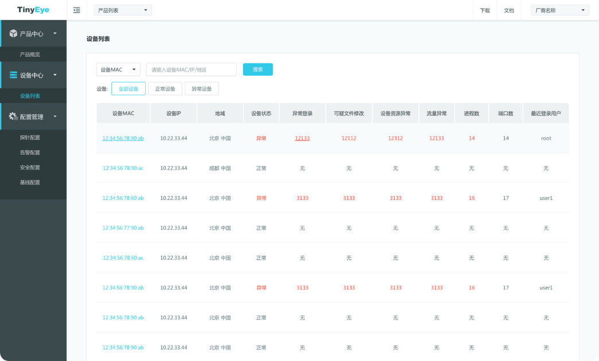Screen dimensions: 599x361
Task: Click the sidebar collapse hamburger icon
Action: coord(77,10)
